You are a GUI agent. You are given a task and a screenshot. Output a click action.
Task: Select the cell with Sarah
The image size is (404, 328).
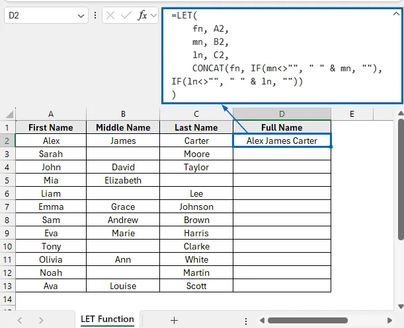[x=51, y=154]
